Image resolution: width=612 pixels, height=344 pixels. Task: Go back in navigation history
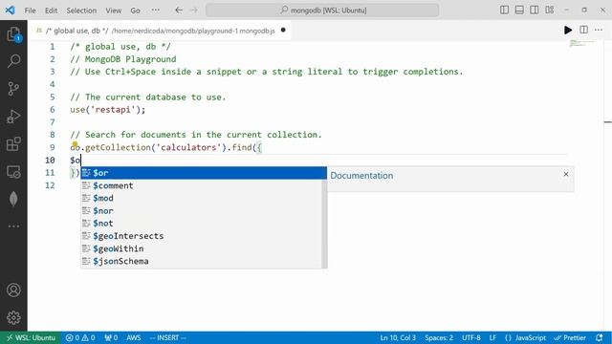(179, 11)
